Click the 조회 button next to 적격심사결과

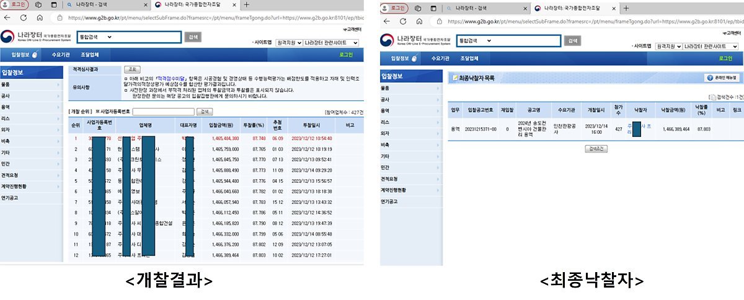[x=131, y=69]
